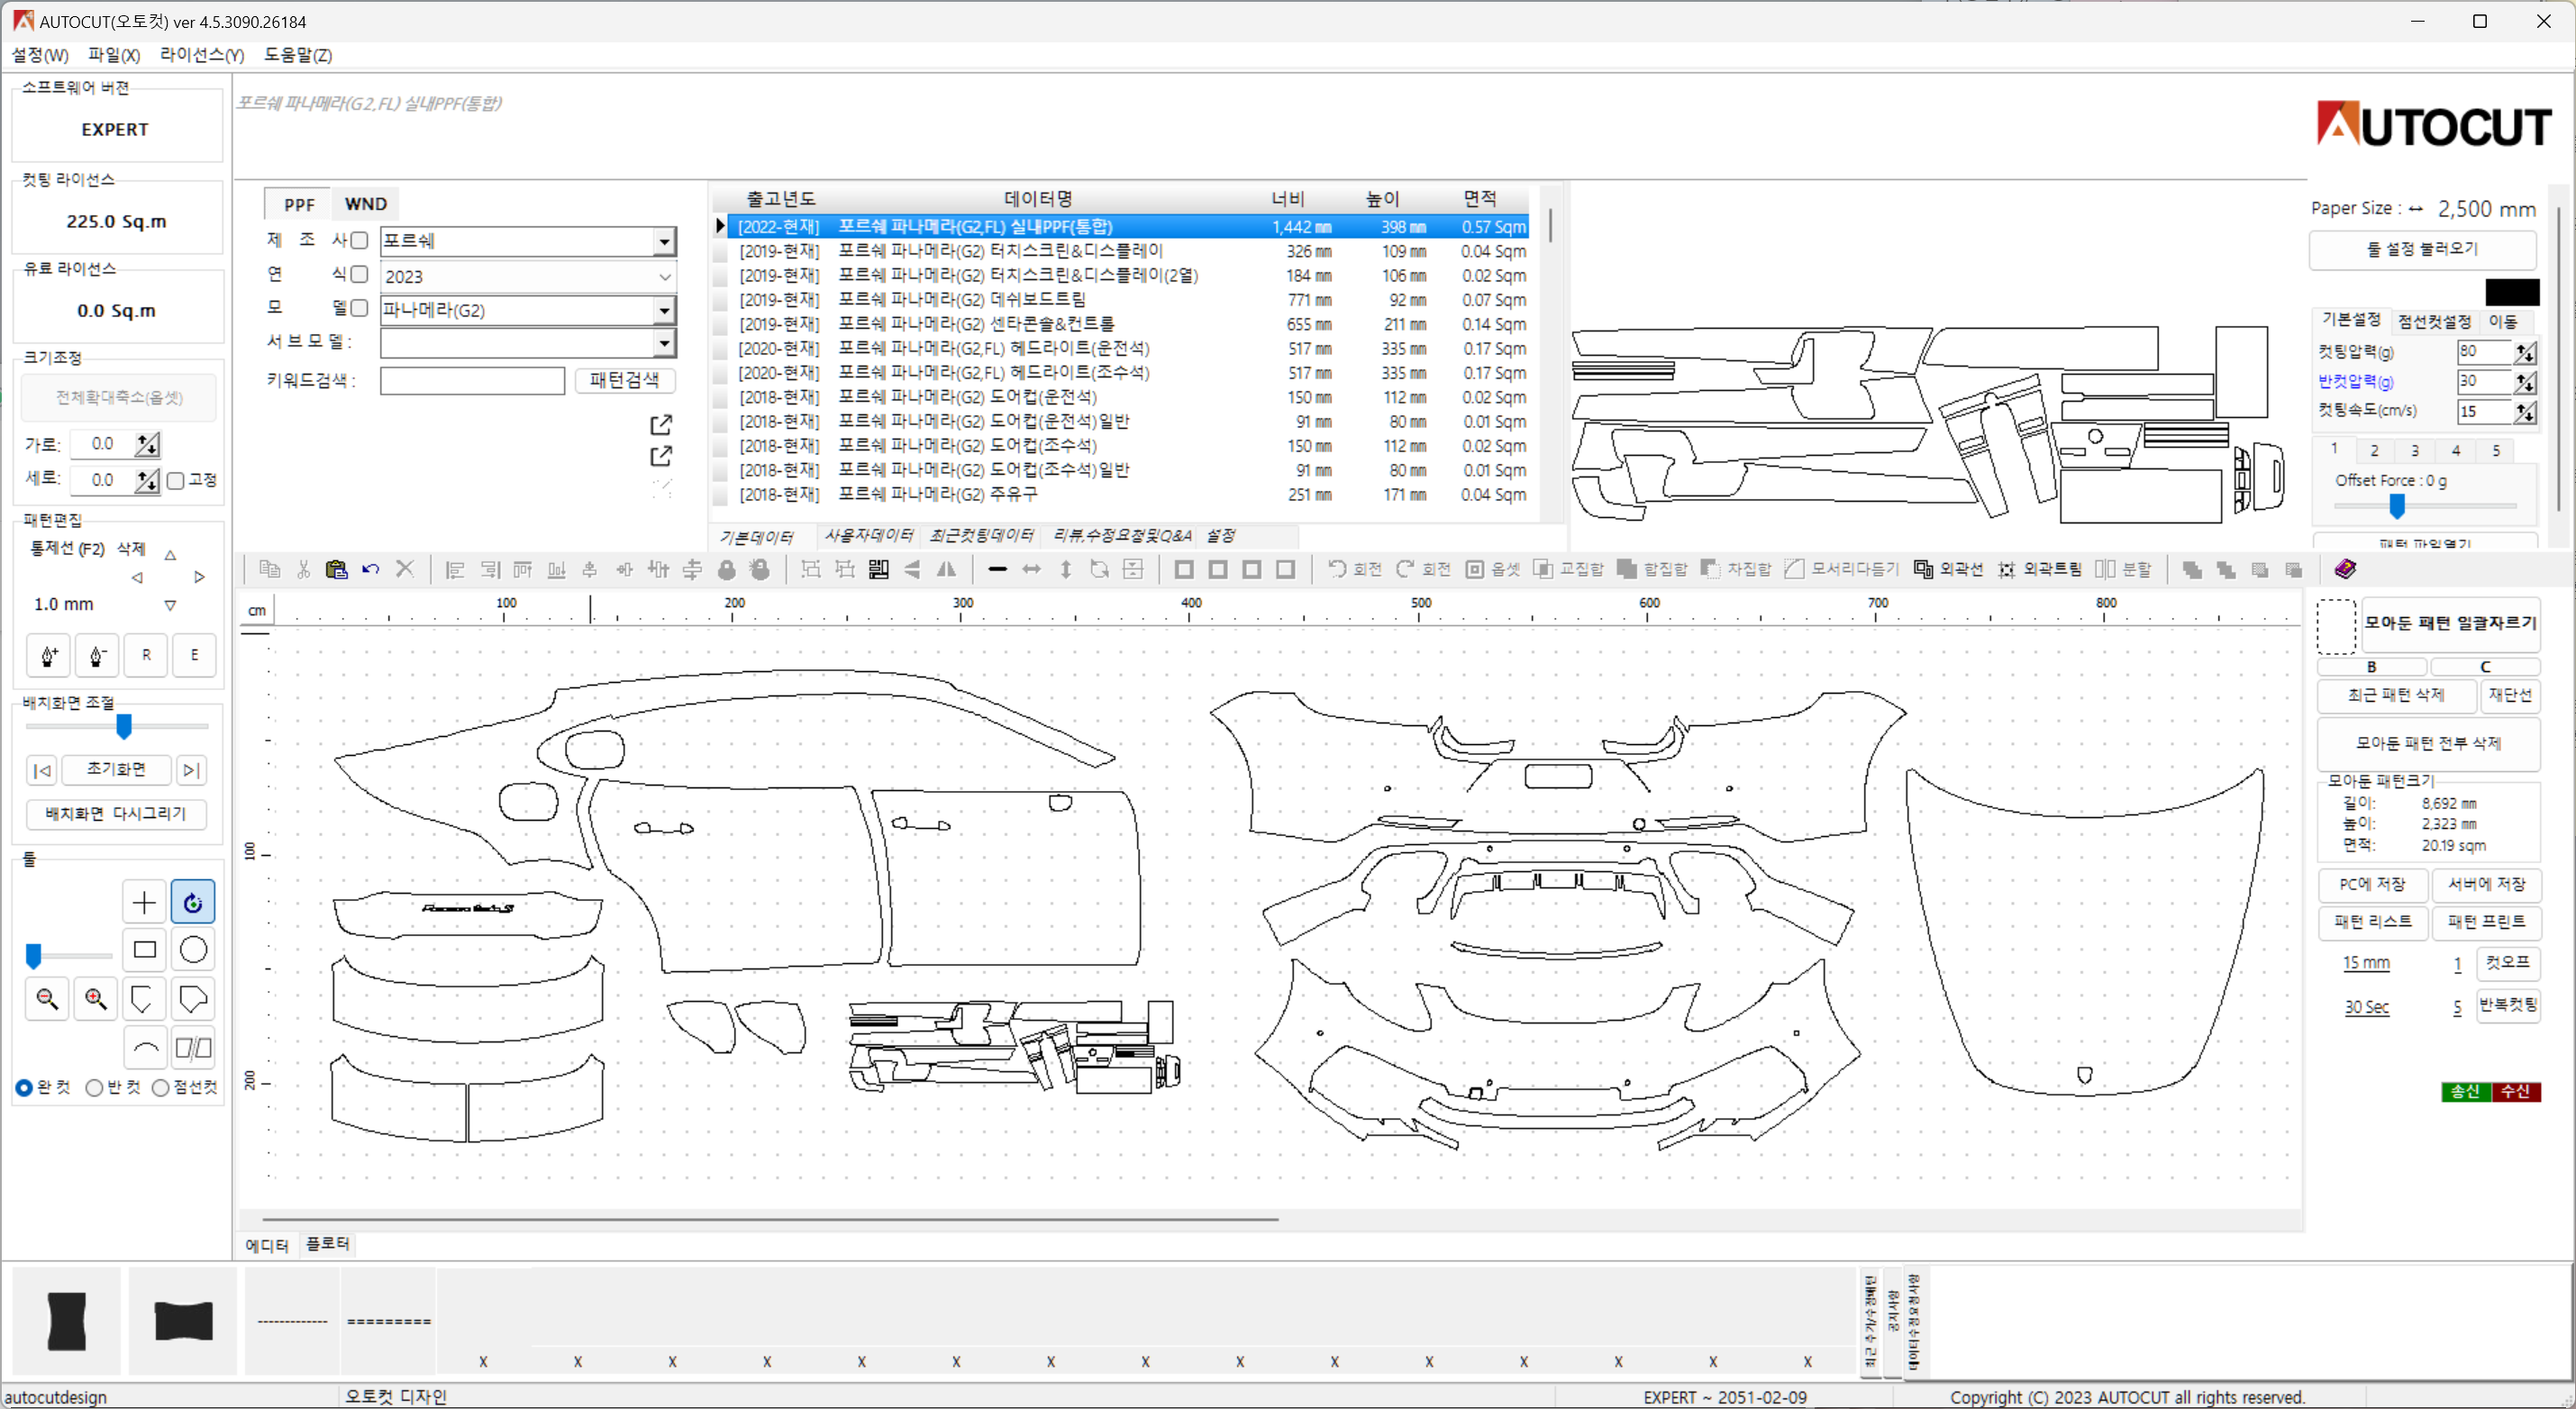
Task: Click 배치화면 다시그리기 button
Action: pos(116,814)
